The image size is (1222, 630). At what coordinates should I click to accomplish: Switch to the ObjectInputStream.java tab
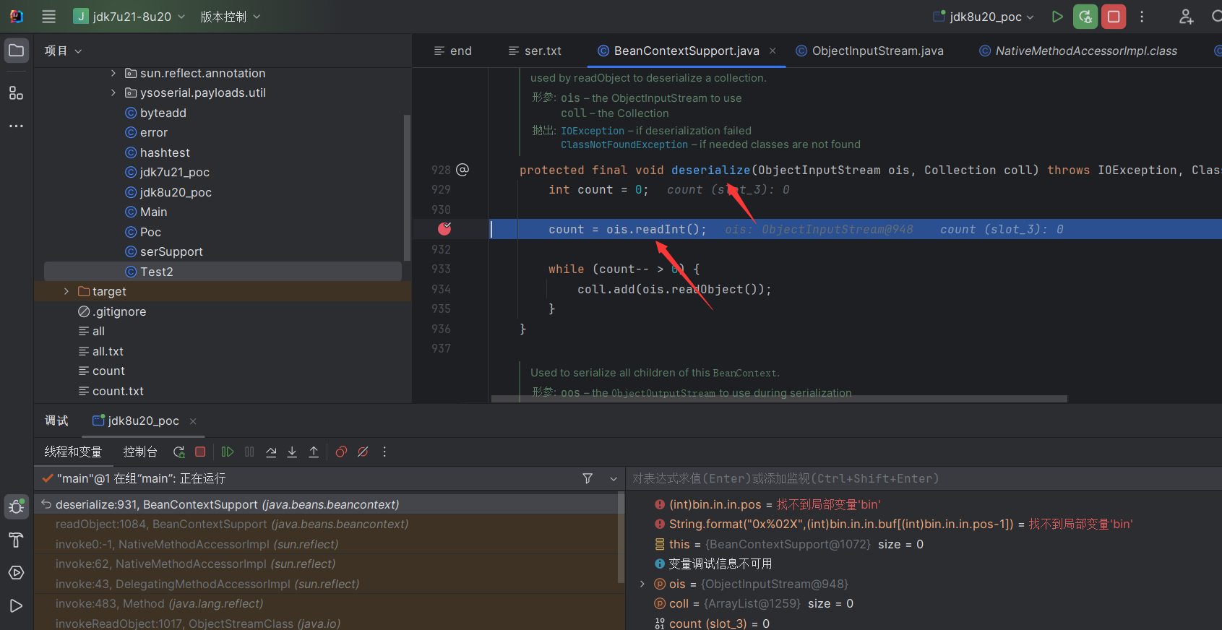point(870,51)
